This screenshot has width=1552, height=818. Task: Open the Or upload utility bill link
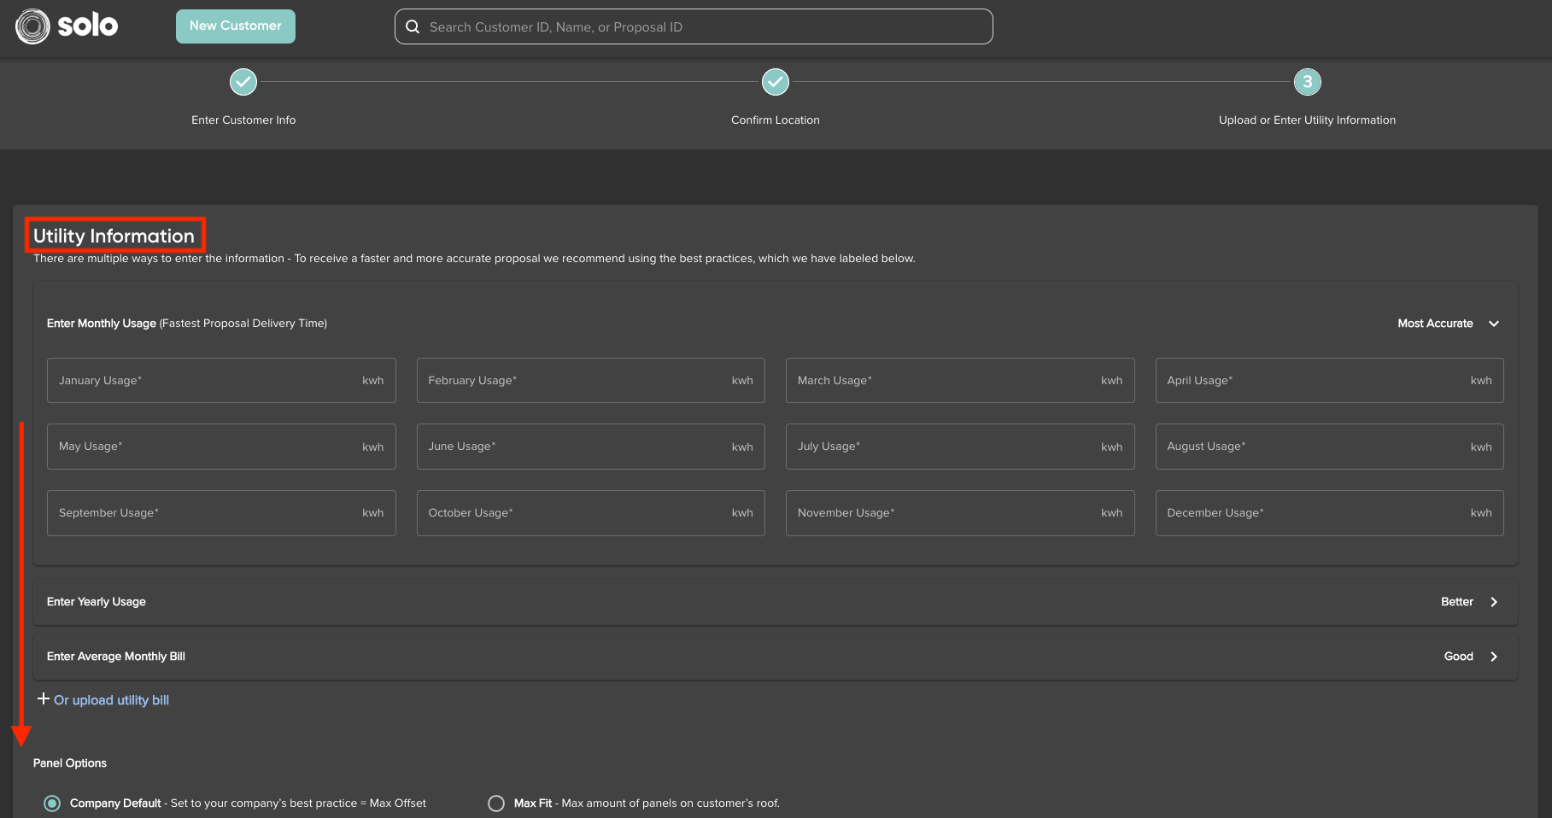point(111,699)
